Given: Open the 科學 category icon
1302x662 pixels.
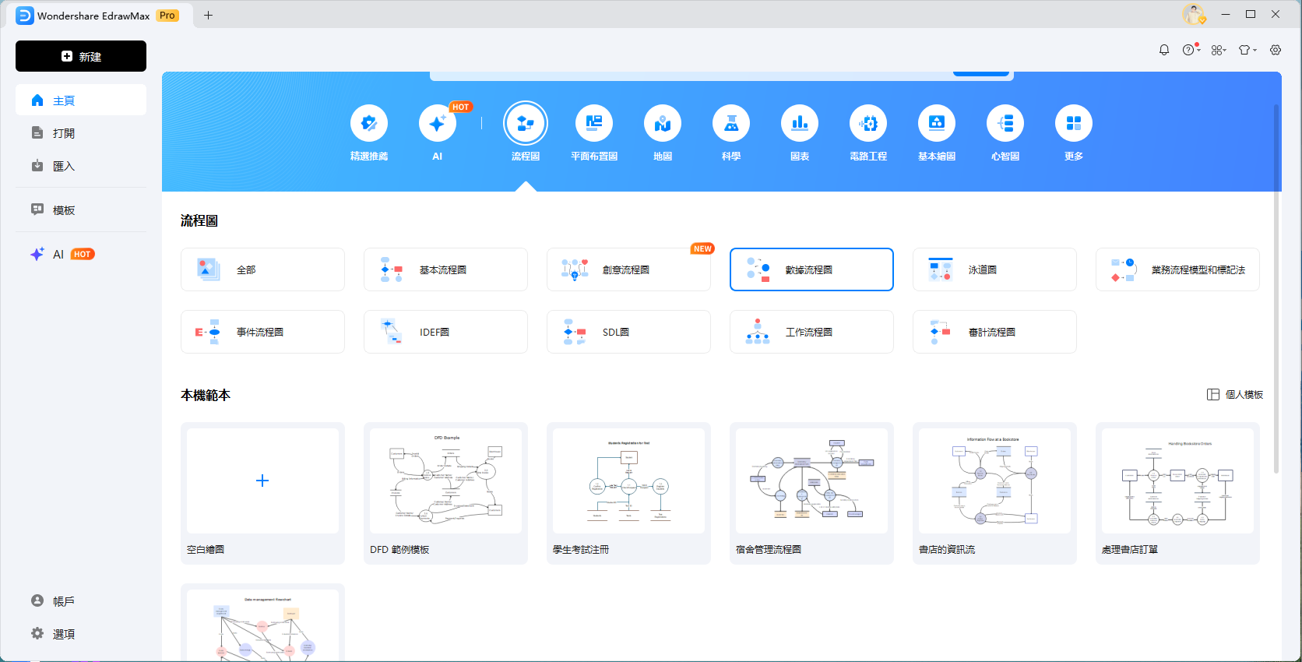Looking at the screenshot, I should tap(730, 124).
